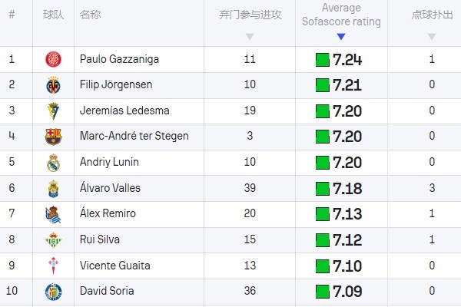Screen dimensions: 461x307
Task: Click the Getafe crest icon
Action: [x=53, y=292]
